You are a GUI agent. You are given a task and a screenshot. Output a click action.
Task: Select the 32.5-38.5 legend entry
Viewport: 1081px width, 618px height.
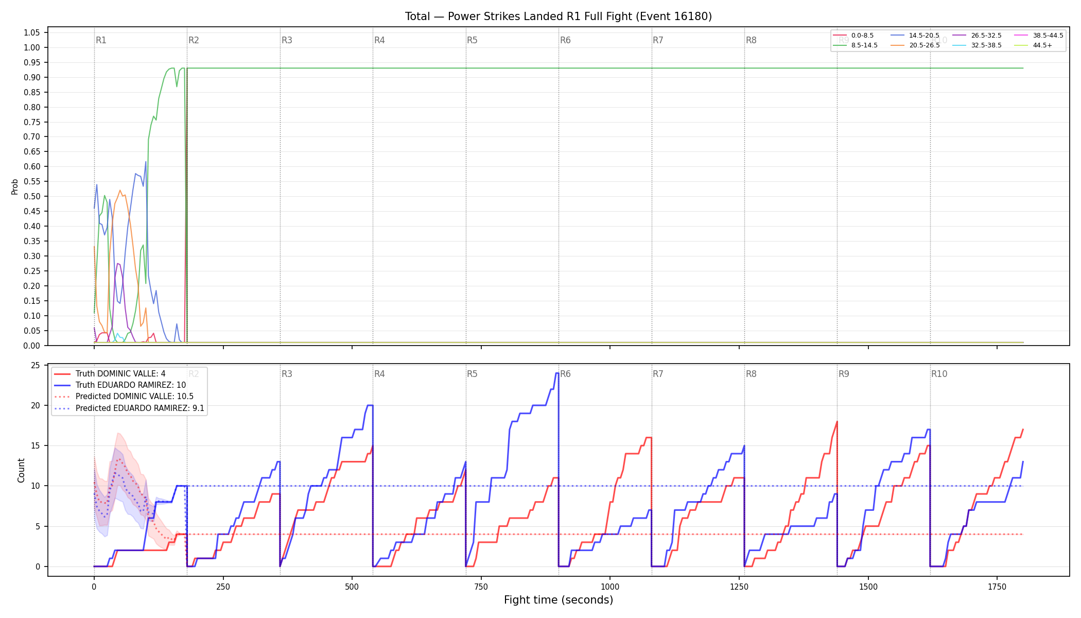[x=977, y=45]
